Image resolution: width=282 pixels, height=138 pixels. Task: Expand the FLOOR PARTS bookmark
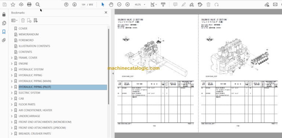tap(12, 104)
